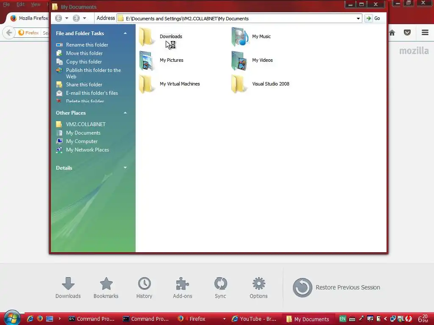The image size is (434, 325).
Task: Switch to first Command Prompt taskbar button
Action: pyautogui.click(x=92, y=319)
